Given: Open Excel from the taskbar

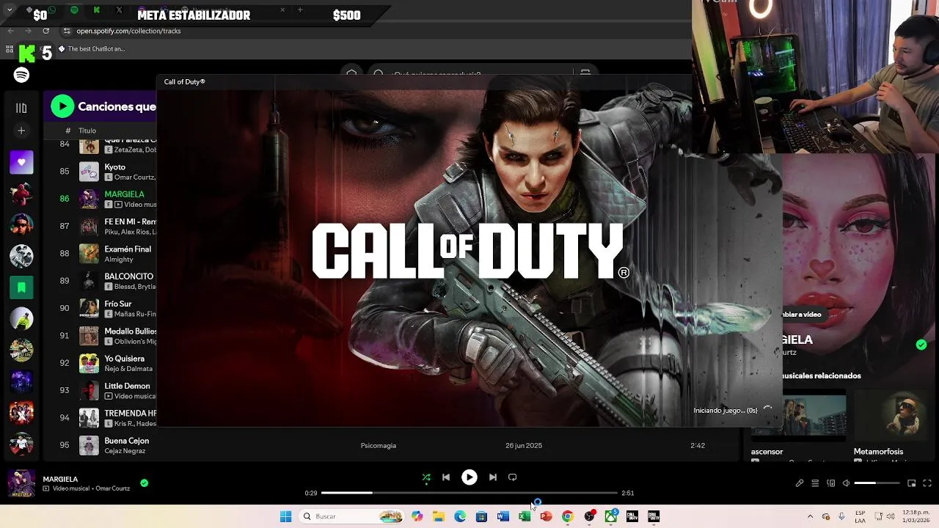Looking at the screenshot, I should pos(525,516).
